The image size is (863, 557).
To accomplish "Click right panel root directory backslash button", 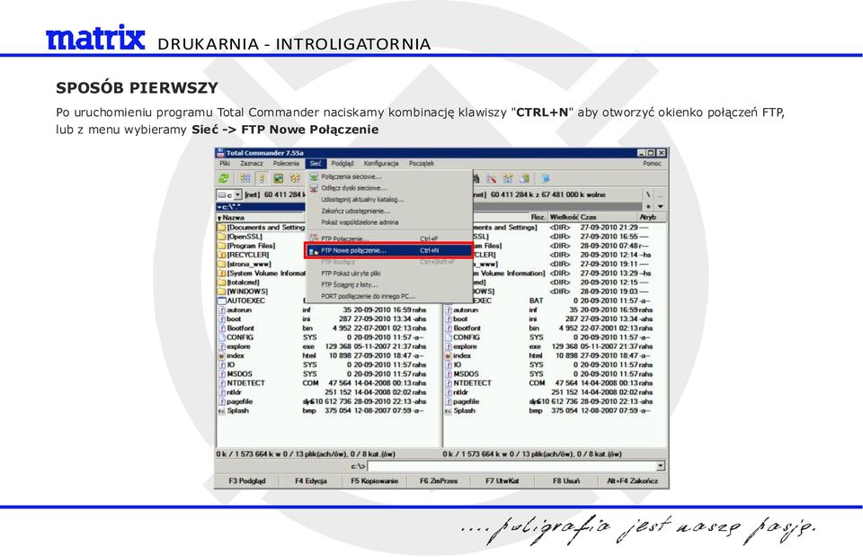I will [x=648, y=194].
